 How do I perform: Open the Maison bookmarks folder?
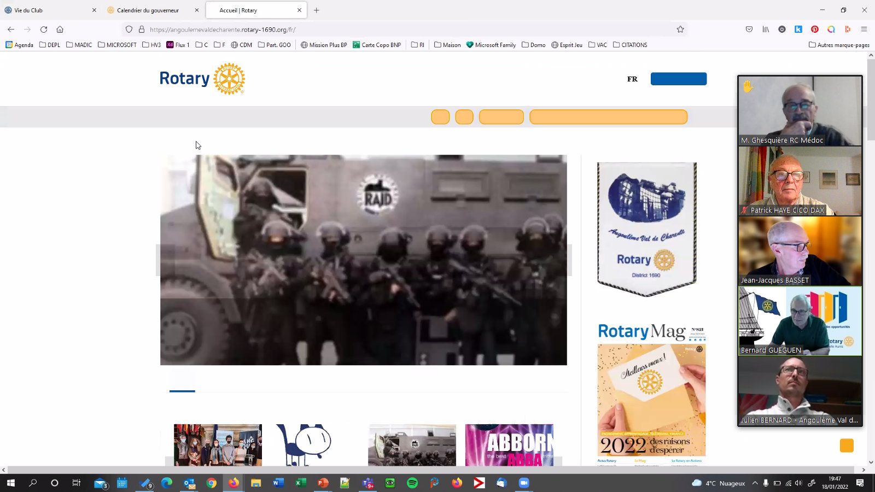tap(447, 45)
